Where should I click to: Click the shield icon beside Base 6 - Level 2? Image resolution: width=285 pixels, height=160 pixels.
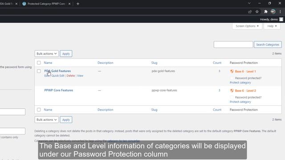coord(232,91)
